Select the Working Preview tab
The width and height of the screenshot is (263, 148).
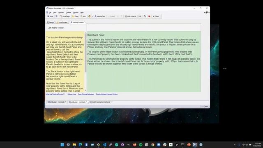(77, 22)
